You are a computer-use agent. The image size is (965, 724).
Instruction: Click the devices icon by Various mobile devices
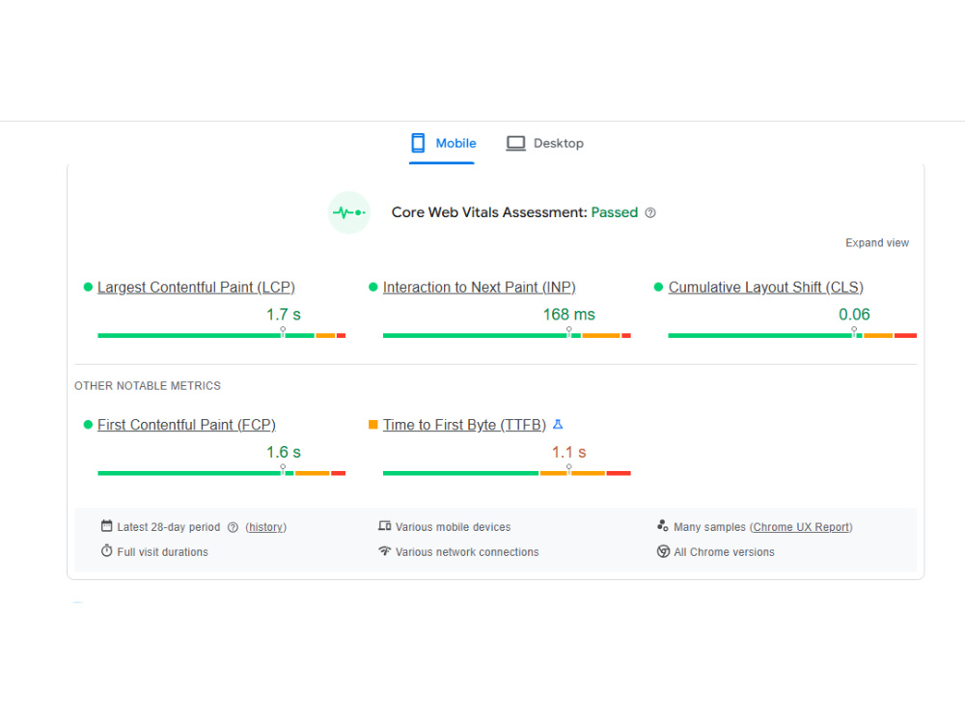click(385, 526)
